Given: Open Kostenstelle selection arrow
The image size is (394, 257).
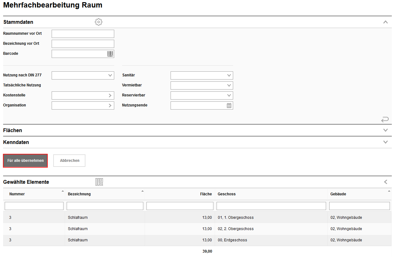Looking at the screenshot, I should [110, 95].
